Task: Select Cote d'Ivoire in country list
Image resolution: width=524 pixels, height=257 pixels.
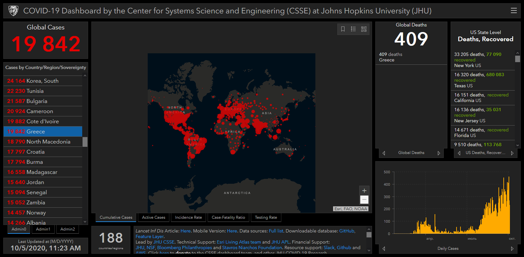Action: (x=43, y=121)
